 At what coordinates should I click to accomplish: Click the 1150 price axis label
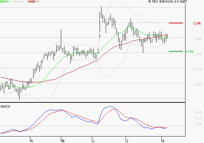pyautogui.click(x=197, y=54)
